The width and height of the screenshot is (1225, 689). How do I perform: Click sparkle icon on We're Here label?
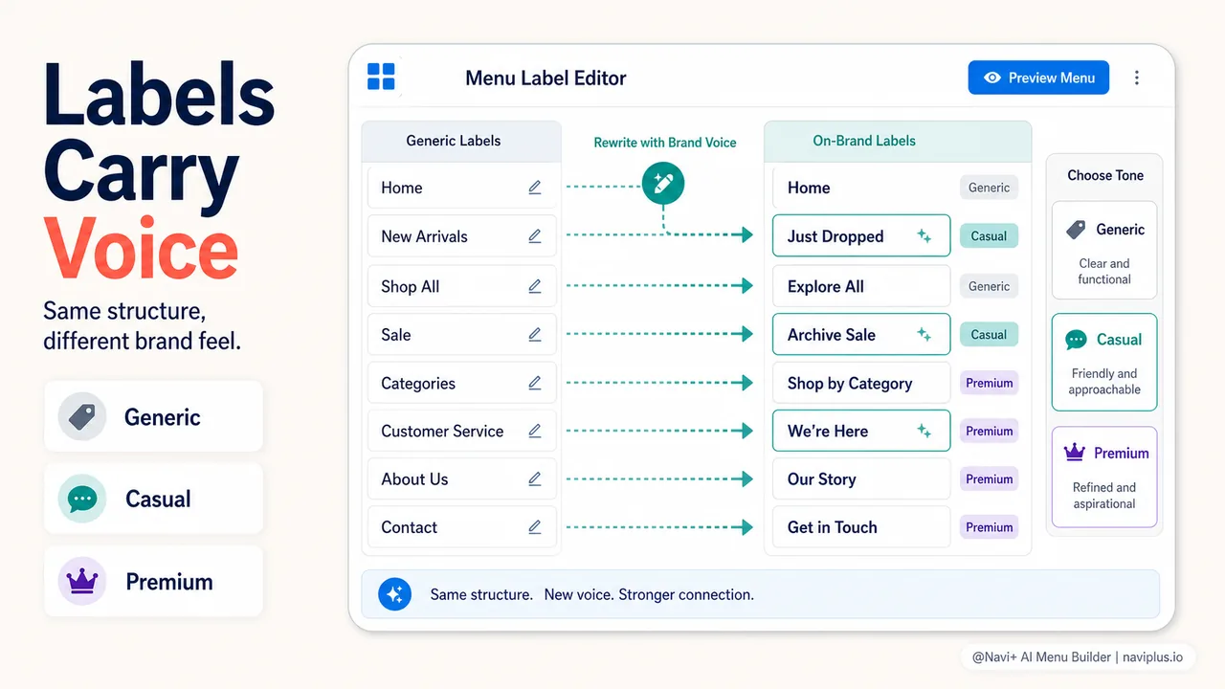click(x=924, y=431)
